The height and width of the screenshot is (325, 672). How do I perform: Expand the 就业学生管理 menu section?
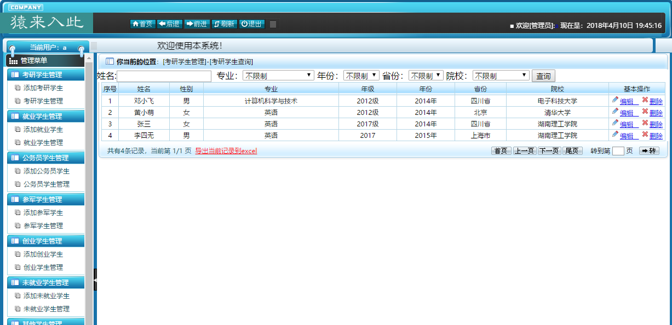(x=45, y=116)
